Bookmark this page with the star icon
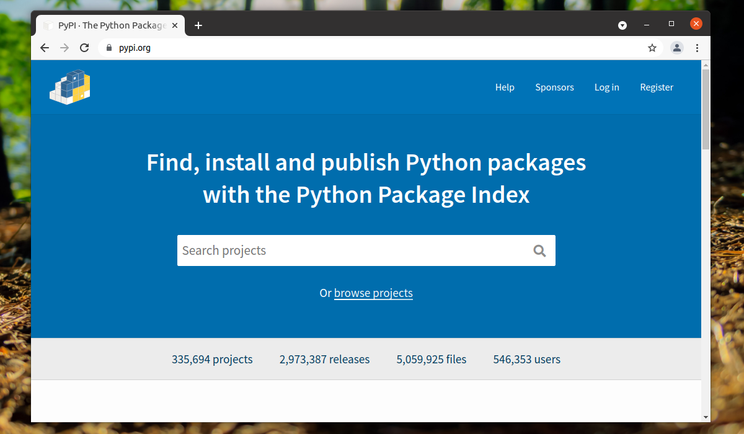The height and width of the screenshot is (434, 744). coord(652,48)
